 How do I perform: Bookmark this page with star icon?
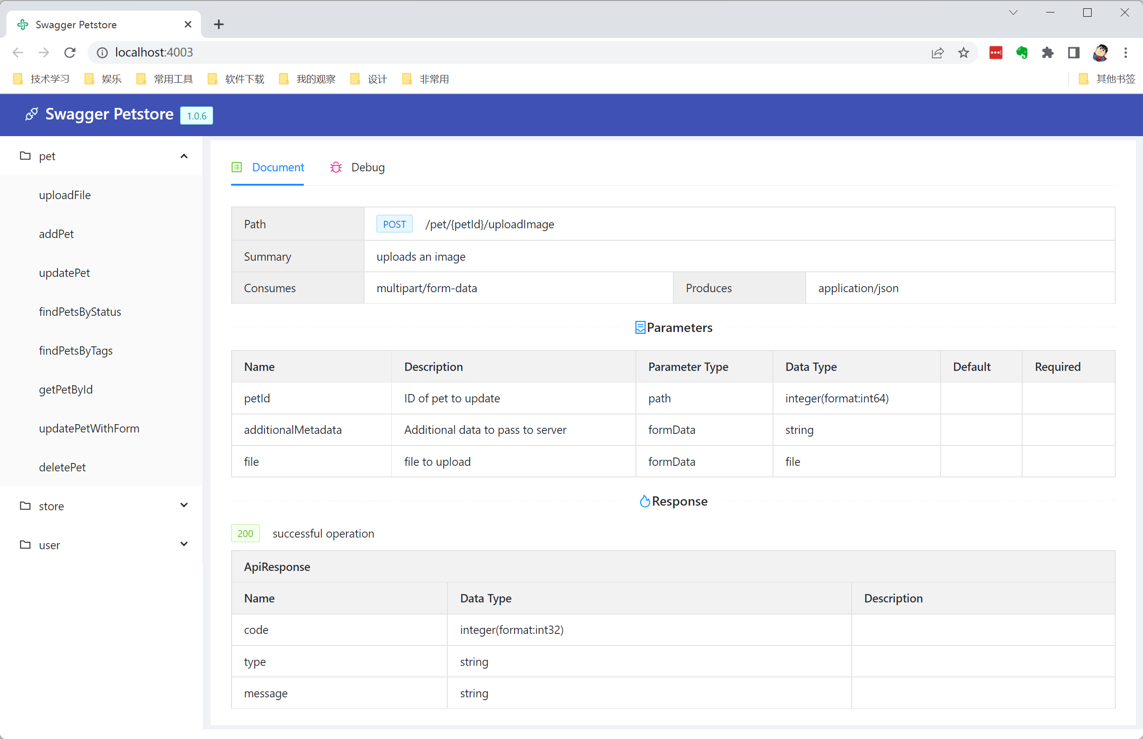(x=963, y=52)
